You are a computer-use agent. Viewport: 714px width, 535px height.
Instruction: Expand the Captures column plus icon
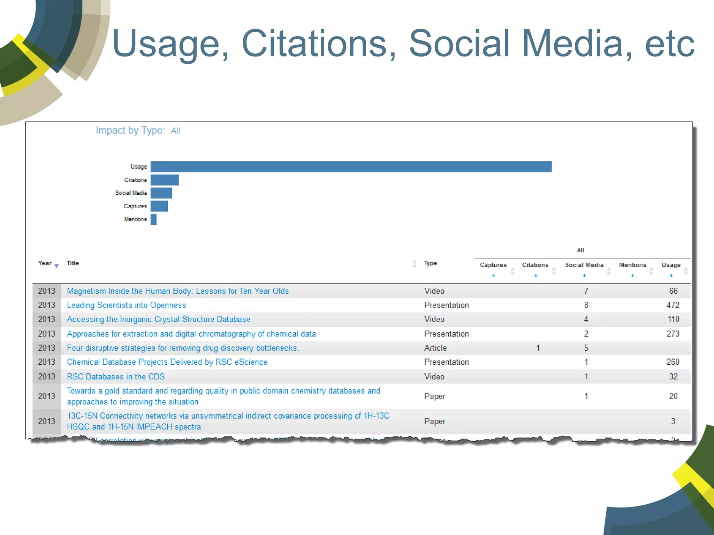coord(493,276)
